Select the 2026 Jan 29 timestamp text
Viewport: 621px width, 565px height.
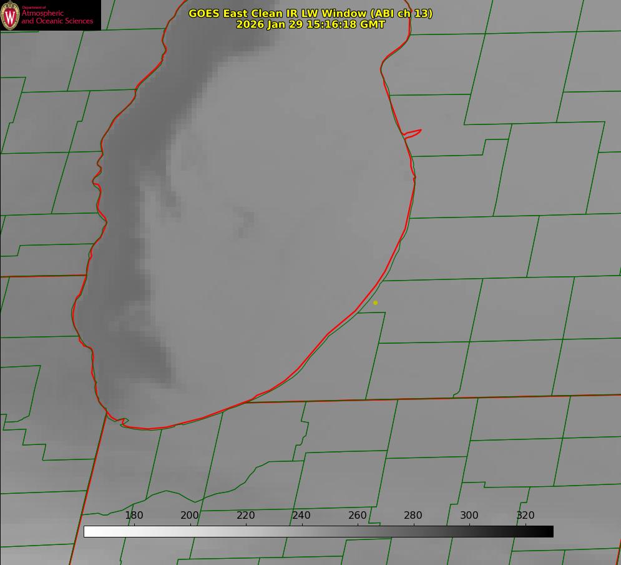310,24
